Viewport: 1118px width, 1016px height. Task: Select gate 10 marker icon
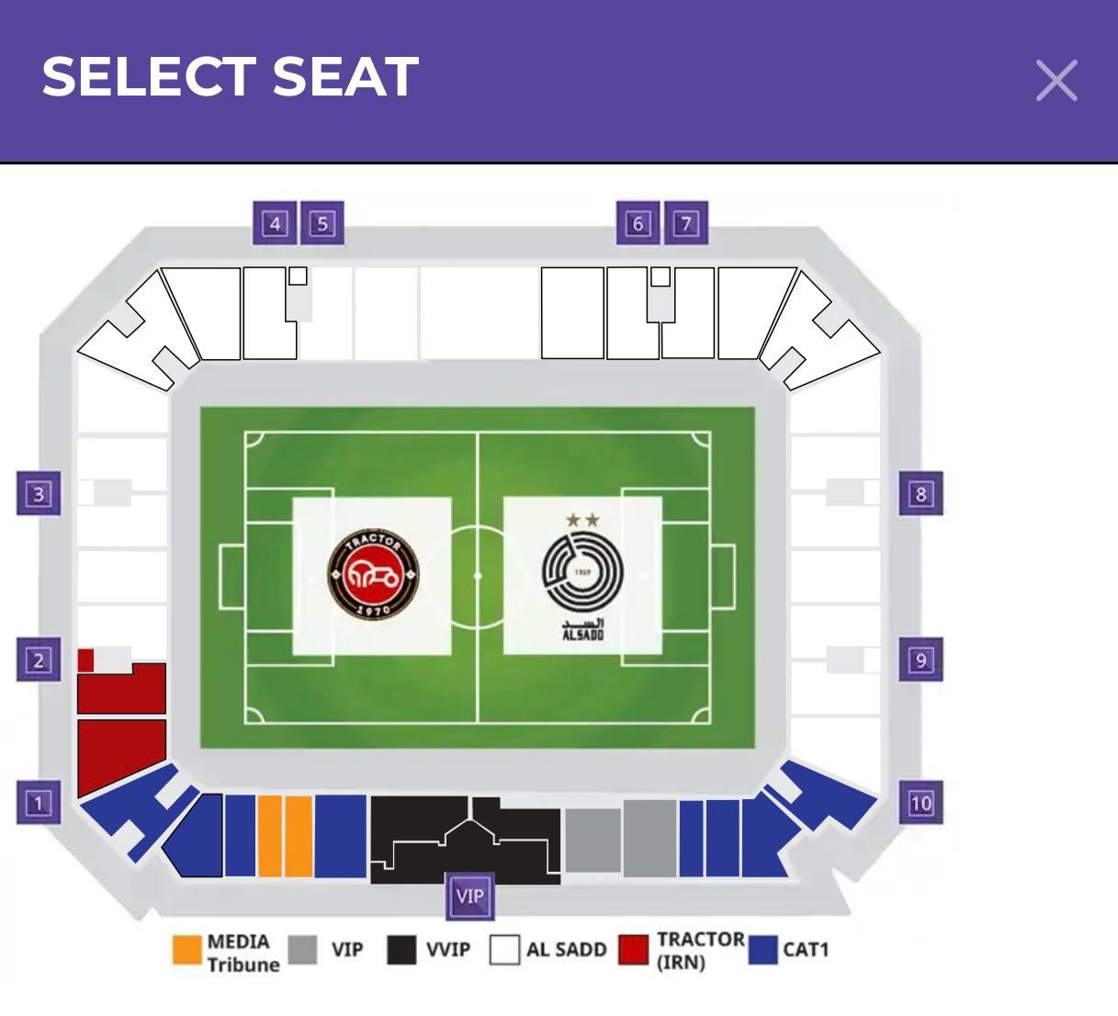[x=920, y=803]
